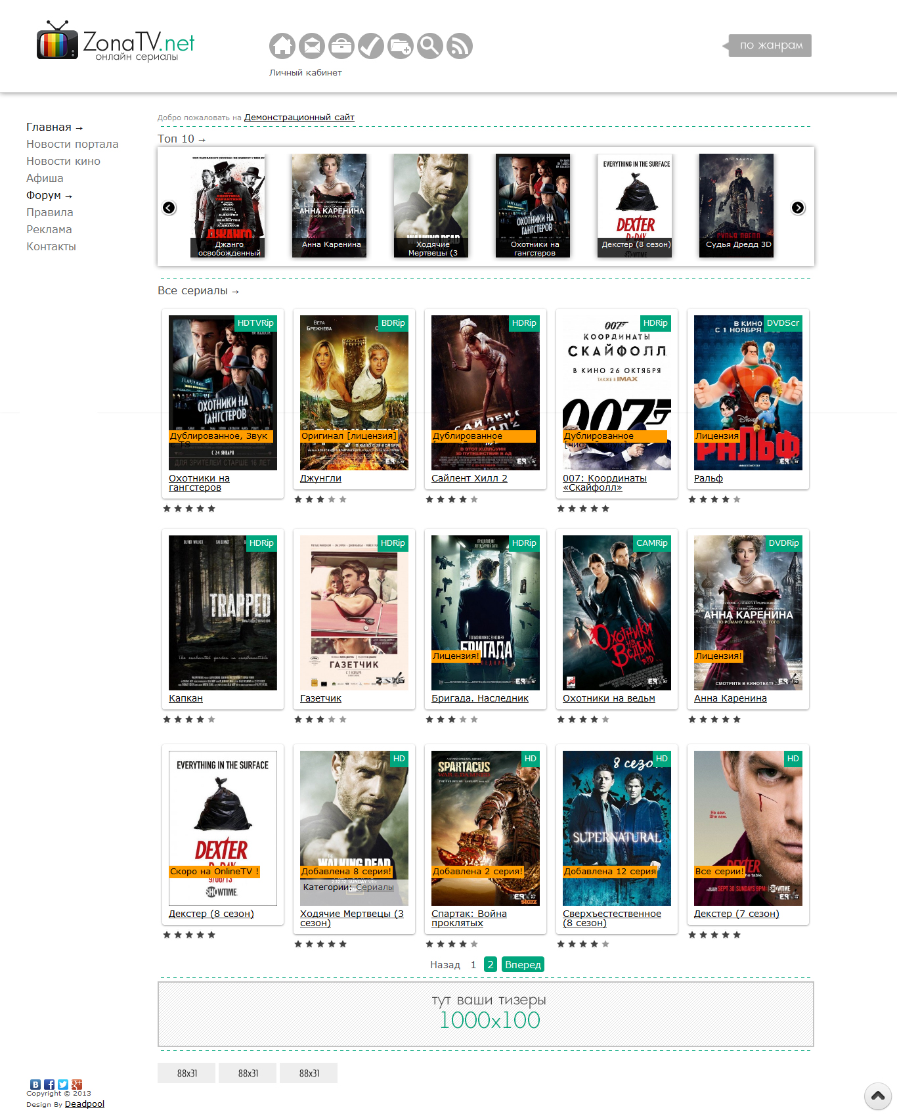Image resolution: width=897 pixels, height=1116 pixels.
Task: Click the Личный кабинет label
Action: pos(305,73)
